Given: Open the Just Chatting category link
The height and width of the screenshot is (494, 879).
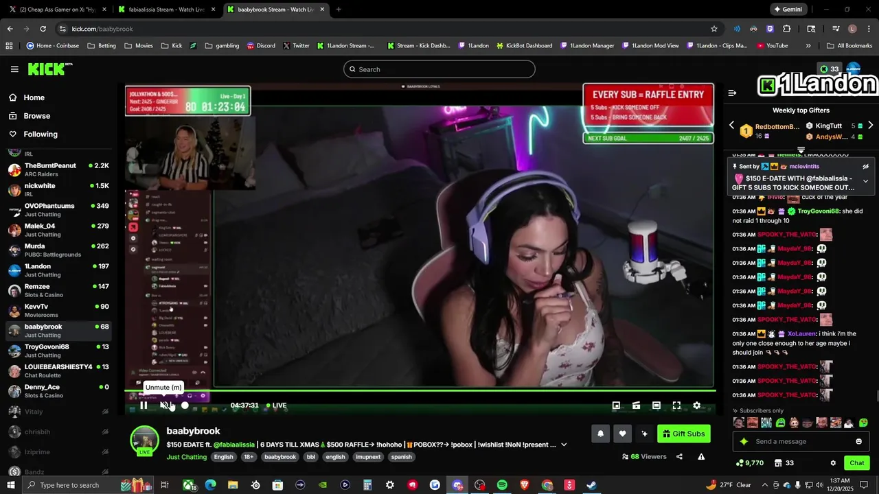Looking at the screenshot, I should (186, 457).
